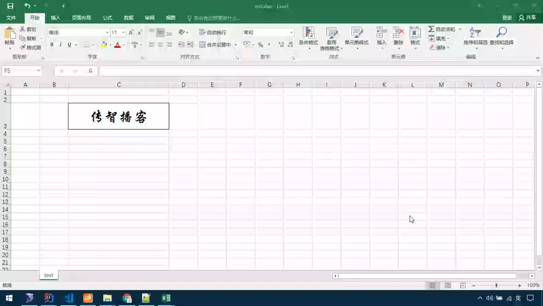Decrease decimal places
Screen dimensions: 543x306
(x=290, y=45)
